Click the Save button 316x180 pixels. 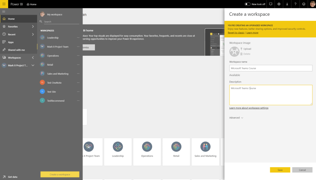[x=280, y=170]
